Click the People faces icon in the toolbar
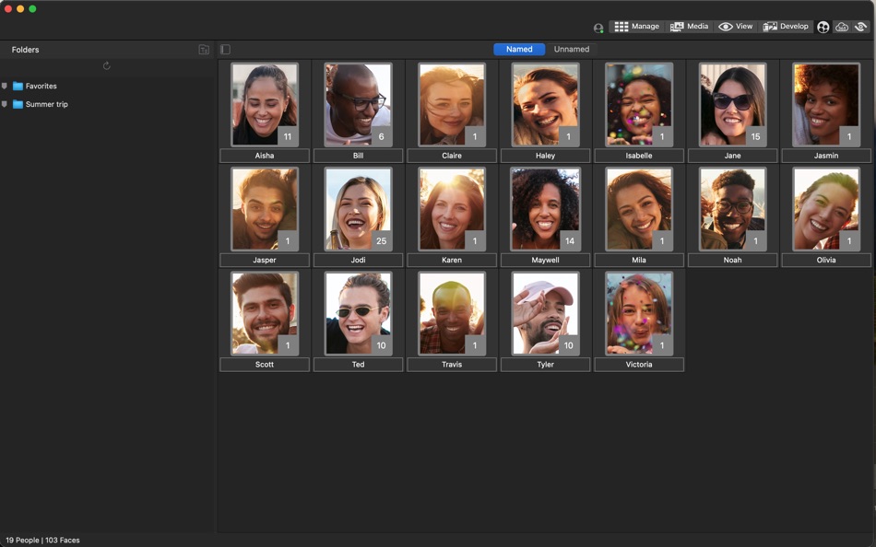The image size is (876, 547). point(823,27)
